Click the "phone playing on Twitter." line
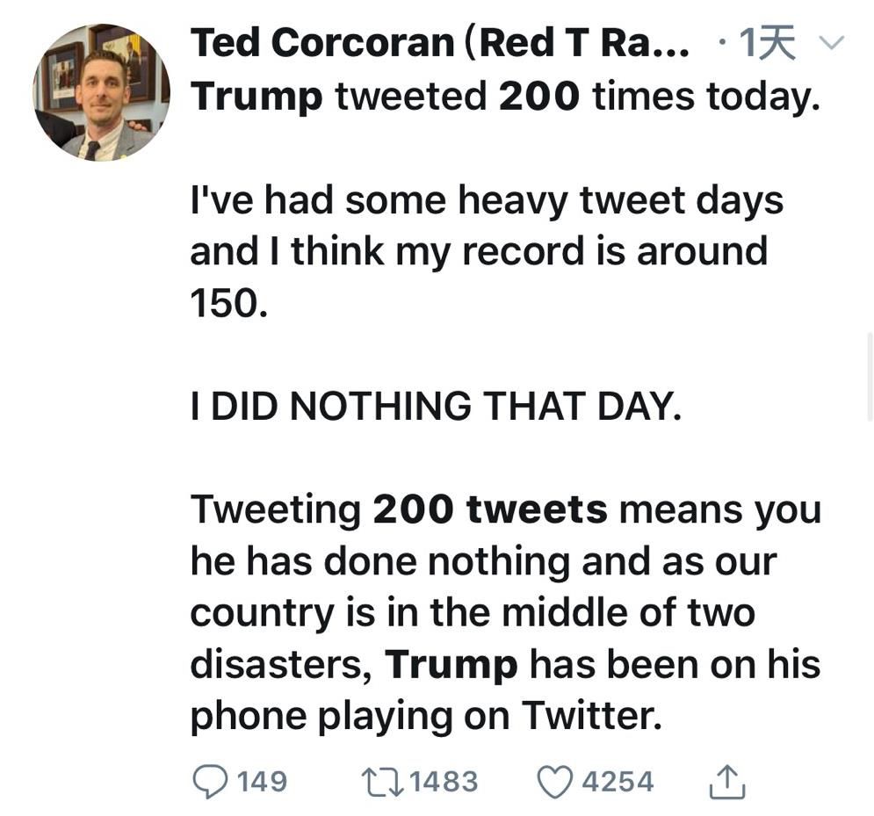The image size is (874, 816). coord(425,715)
